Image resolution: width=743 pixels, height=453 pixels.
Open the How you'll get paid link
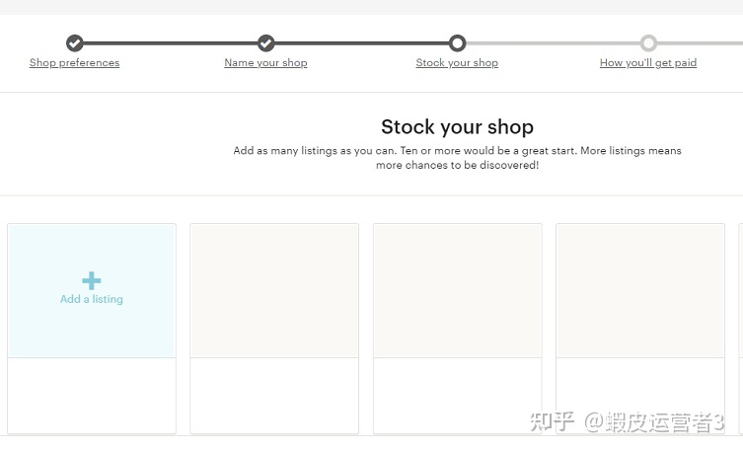tap(648, 63)
